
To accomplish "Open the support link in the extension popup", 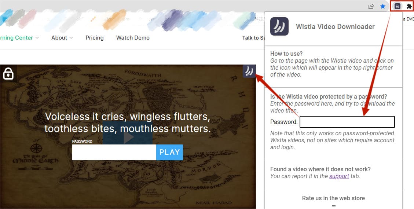I will [339, 176].
